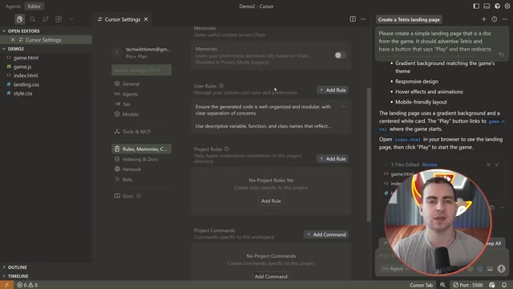The width and height of the screenshot is (513, 289).
Task: Switch to Editor mode
Action: 34,6
